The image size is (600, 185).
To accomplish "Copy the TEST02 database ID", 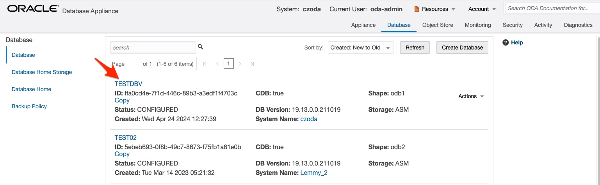I will pyautogui.click(x=122, y=154).
